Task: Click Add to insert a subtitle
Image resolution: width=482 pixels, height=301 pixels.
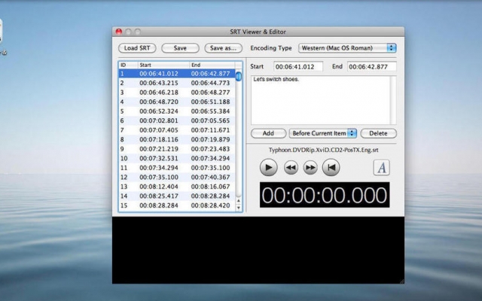Action: (268, 133)
